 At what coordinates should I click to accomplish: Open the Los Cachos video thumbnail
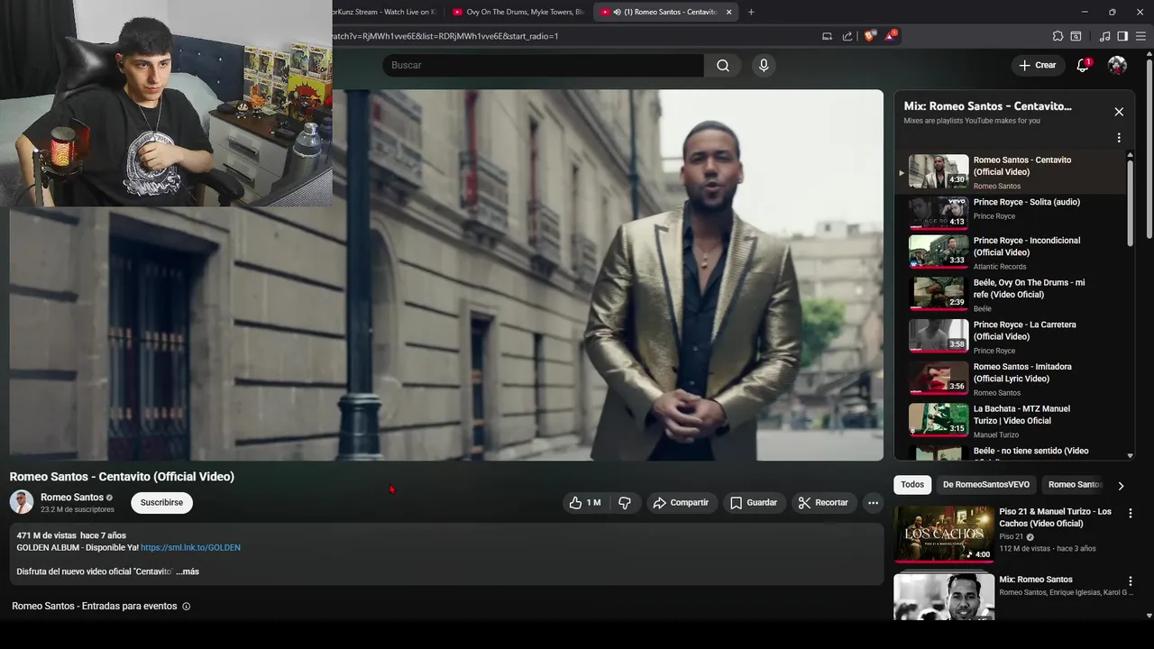click(944, 534)
